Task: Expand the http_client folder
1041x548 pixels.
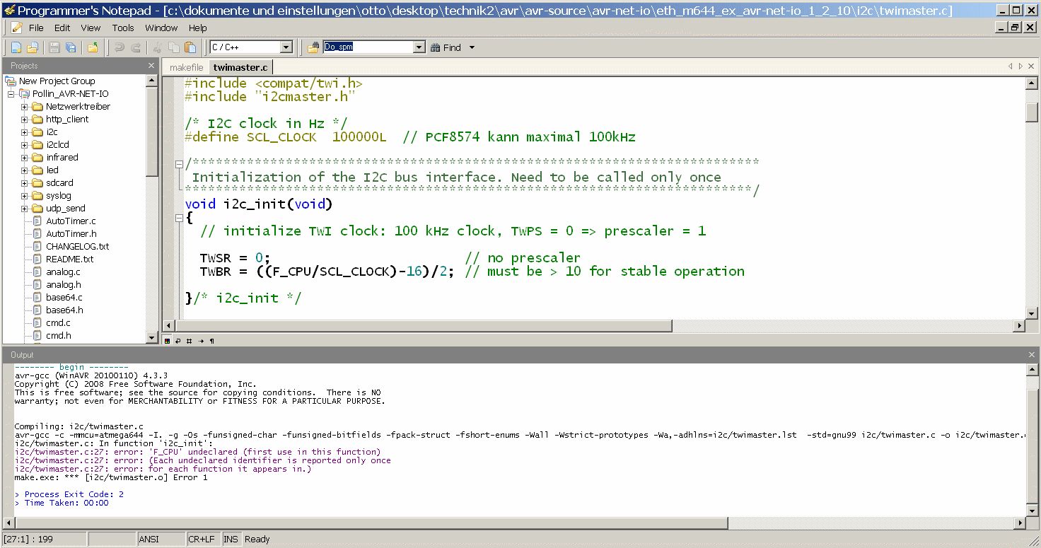Action: pyautogui.click(x=24, y=119)
